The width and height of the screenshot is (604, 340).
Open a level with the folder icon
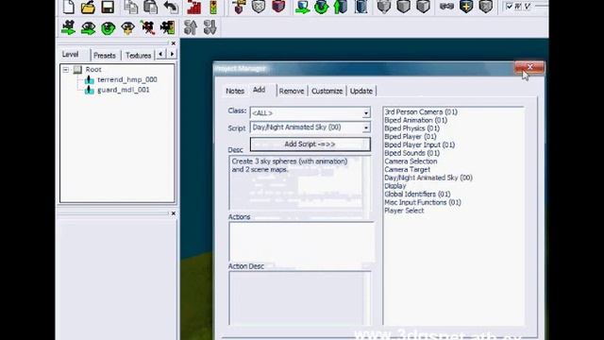tap(88, 7)
